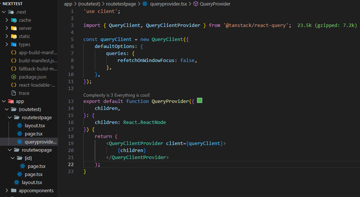Open the (routetest) breadcrumb segment
The height and width of the screenshot is (197, 360).
coord(89,4)
